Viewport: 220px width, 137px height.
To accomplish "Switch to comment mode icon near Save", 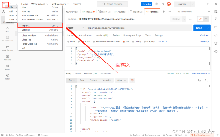I will (206, 19).
